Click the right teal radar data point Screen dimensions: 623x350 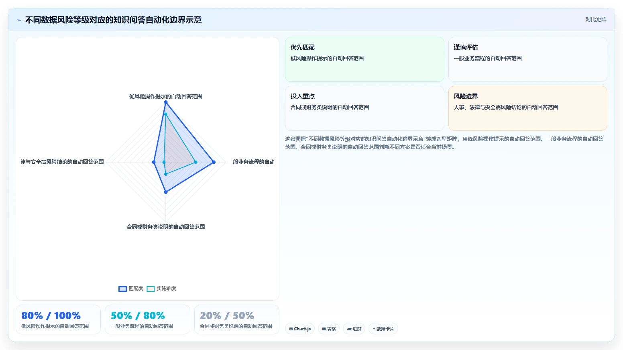(x=196, y=162)
